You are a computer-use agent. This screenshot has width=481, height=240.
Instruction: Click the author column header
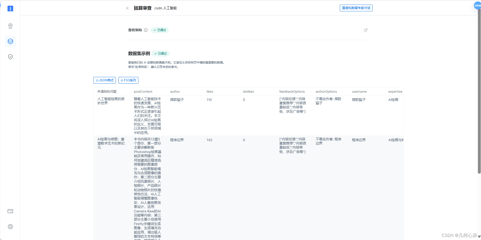pyautogui.click(x=175, y=92)
